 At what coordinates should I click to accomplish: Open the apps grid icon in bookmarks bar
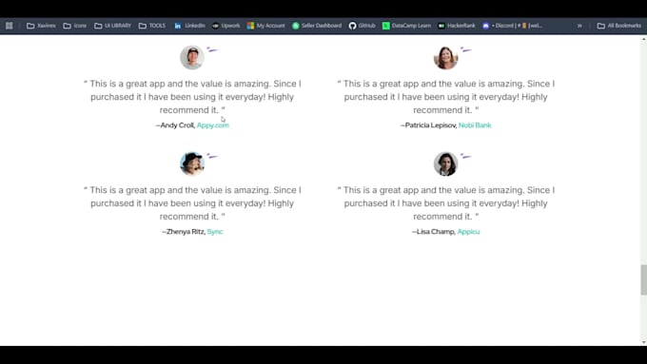pyautogui.click(x=10, y=26)
